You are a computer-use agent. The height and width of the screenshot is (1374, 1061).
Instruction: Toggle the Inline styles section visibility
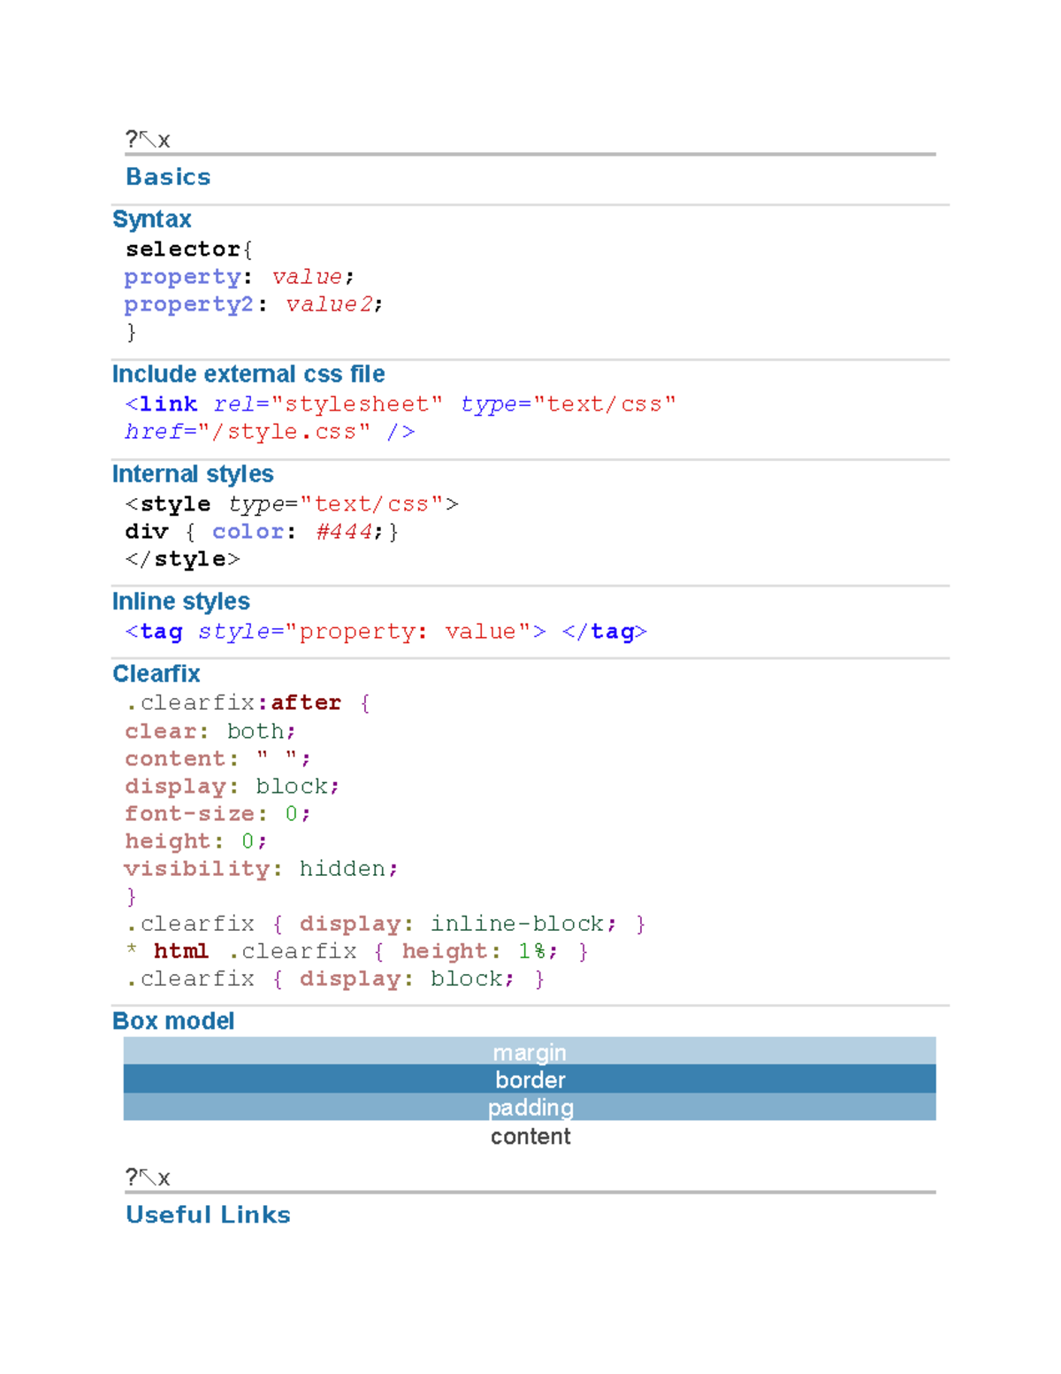click(x=180, y=601)
